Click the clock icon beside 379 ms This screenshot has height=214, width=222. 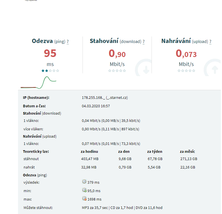click(x=84, y=182)
